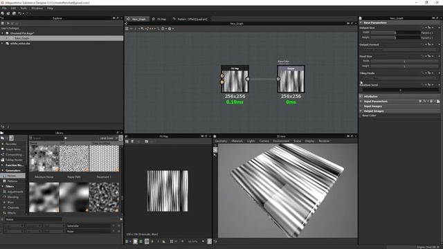Open the Windows menu
The height and width of the screenshot is (249, 443).
37,8
